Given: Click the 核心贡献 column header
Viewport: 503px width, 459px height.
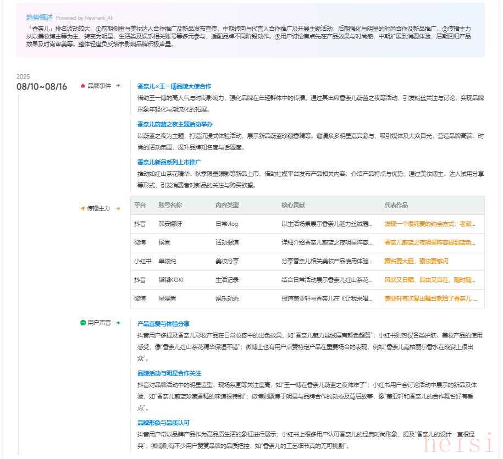Looking at the screenshot, I should 293,205.
